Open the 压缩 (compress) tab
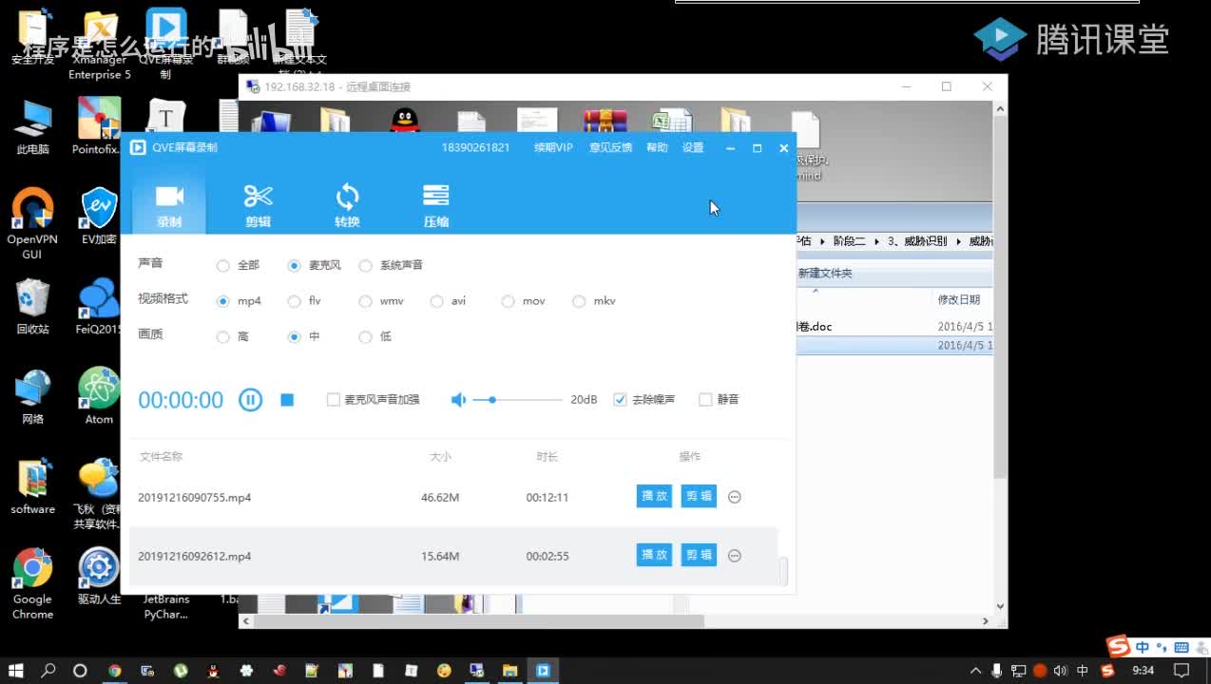 (435, 204)
